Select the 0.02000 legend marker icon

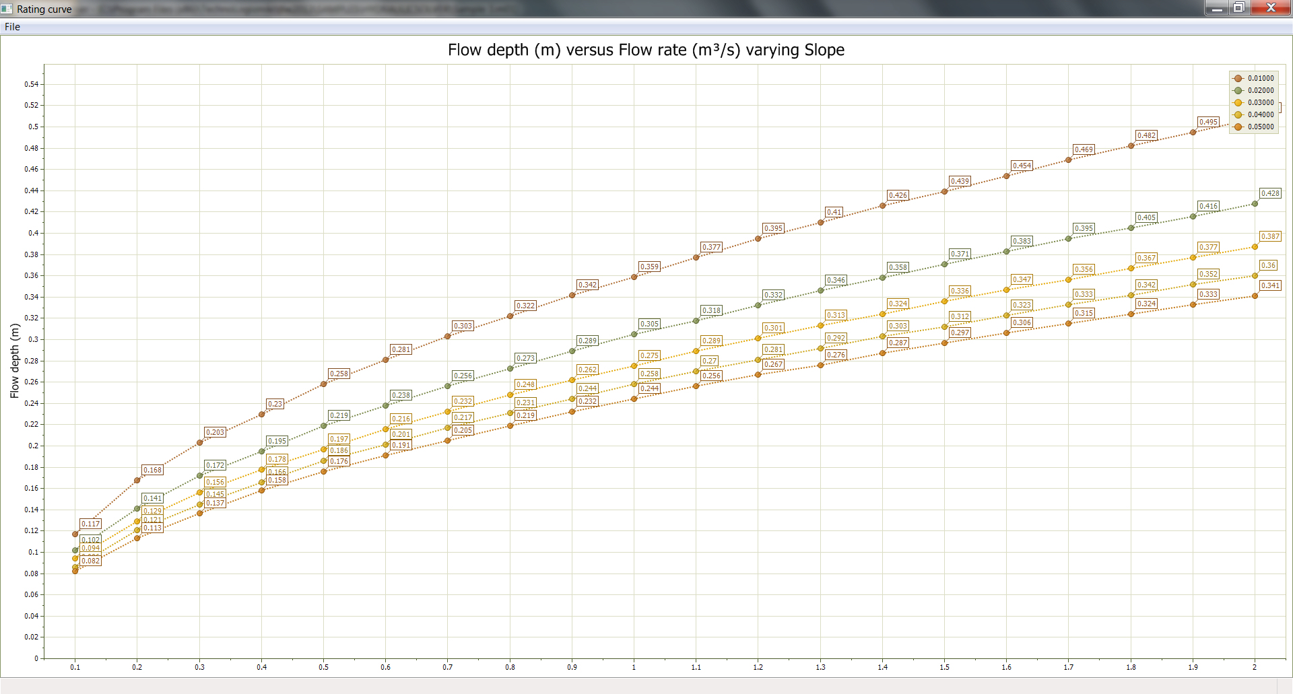coord(1238,91)
